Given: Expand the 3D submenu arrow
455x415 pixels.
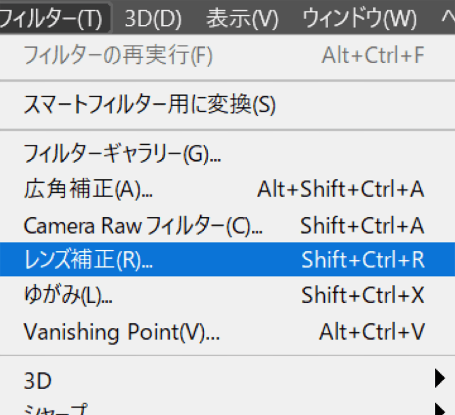Looking at the screenshot, I should [x=440, y=378].
